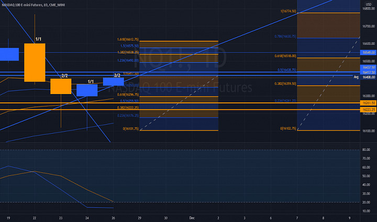Image resolution: width=377 pixels, height=222 pixels.
Task: Select the Avg label on price axis
Action: (356, 77)
